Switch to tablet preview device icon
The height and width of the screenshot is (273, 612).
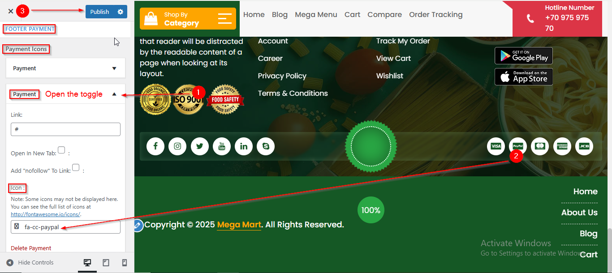(106, 263)
